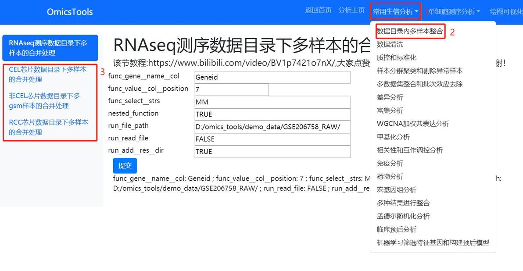Select RNAseq测序数据目录下多样本的合并处理 sidebar tab

click(50, 48)
